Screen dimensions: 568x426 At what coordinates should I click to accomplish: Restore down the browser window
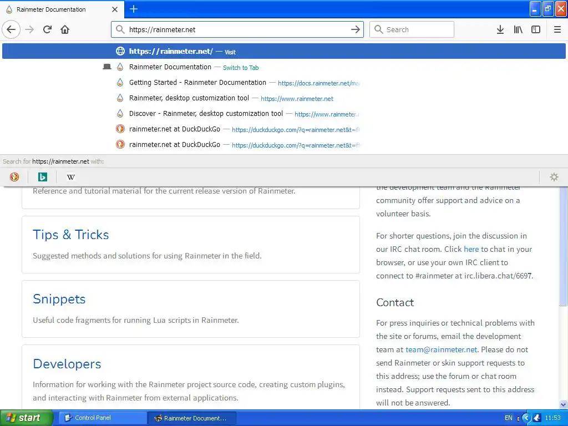pos(548,9)
